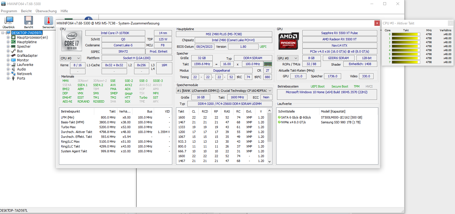Screen dimensions: 455x214
Task: Click the Samsung SSD 980 1TB entry
Action: click(341, 122)
